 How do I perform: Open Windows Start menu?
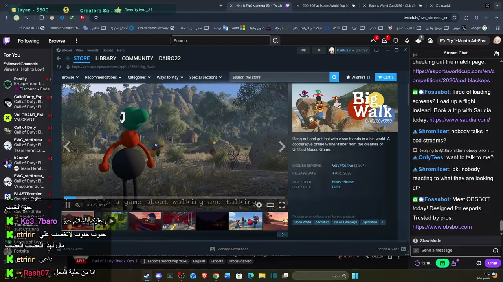(355, 276)
